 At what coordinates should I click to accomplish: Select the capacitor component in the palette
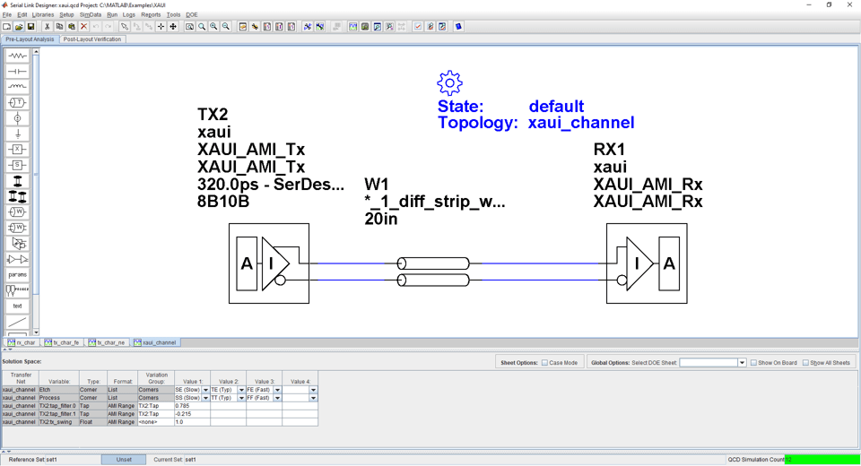[x=17, y=71]
